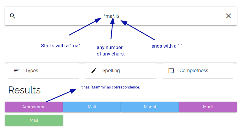Click the dotted-square icon beside Completness
This screenshot has height=132, width=243.
[x=171, y=70]
